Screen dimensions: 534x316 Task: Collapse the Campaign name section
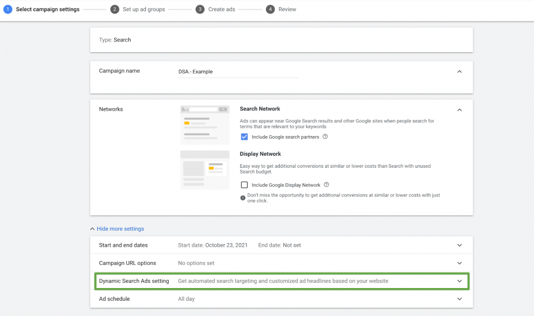point(459,71)
